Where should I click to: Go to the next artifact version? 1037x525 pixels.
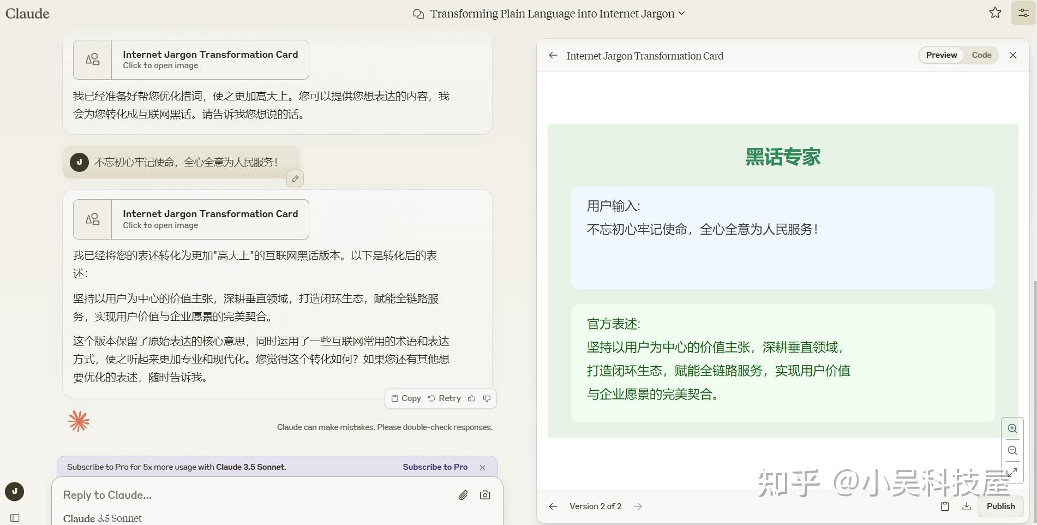click(x=637, y=506)
